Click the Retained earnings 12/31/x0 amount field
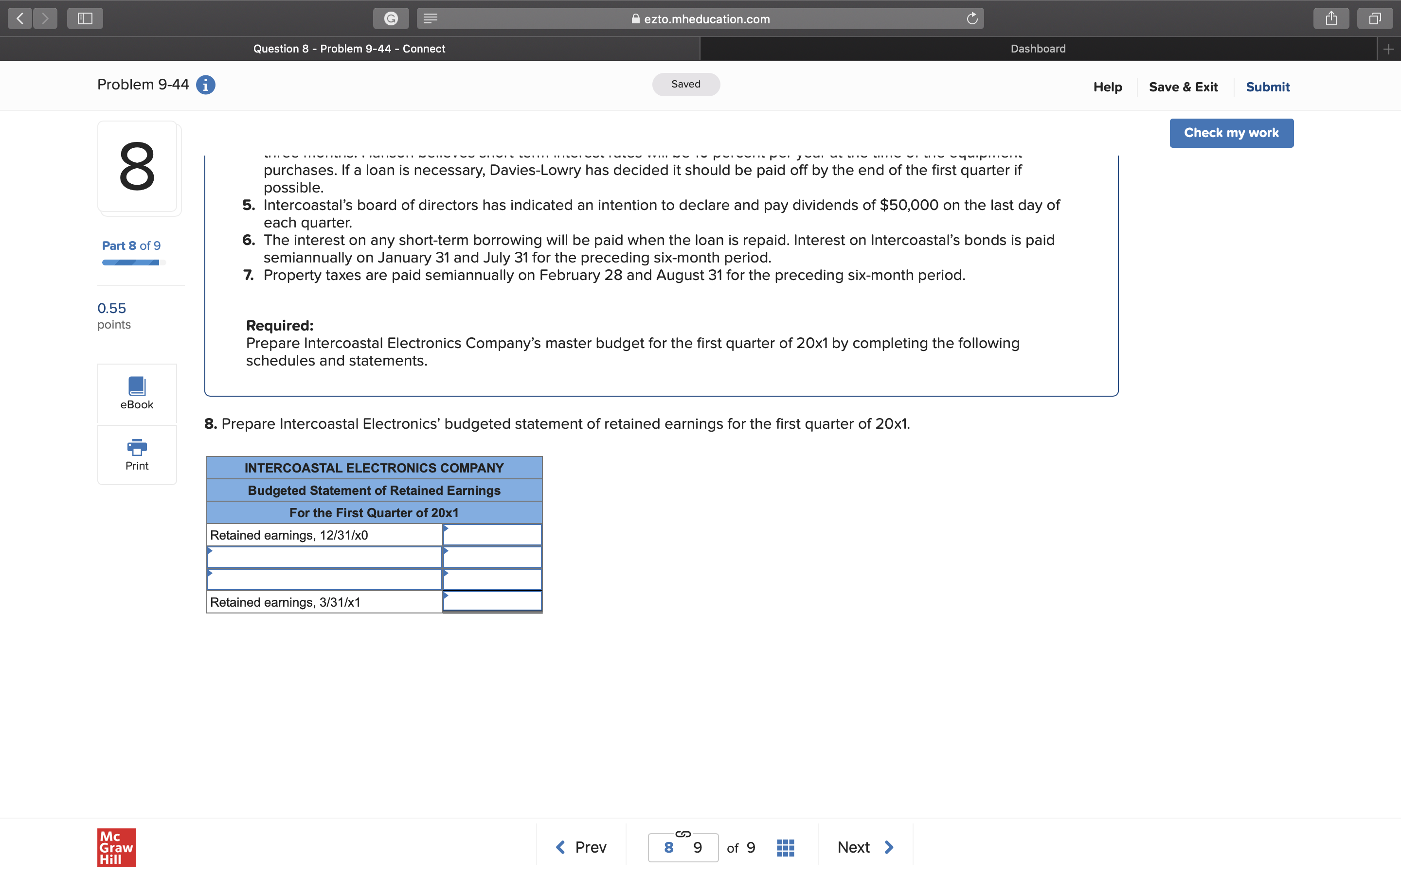This screenshot has height=875, width=1401. pos(492,535)
